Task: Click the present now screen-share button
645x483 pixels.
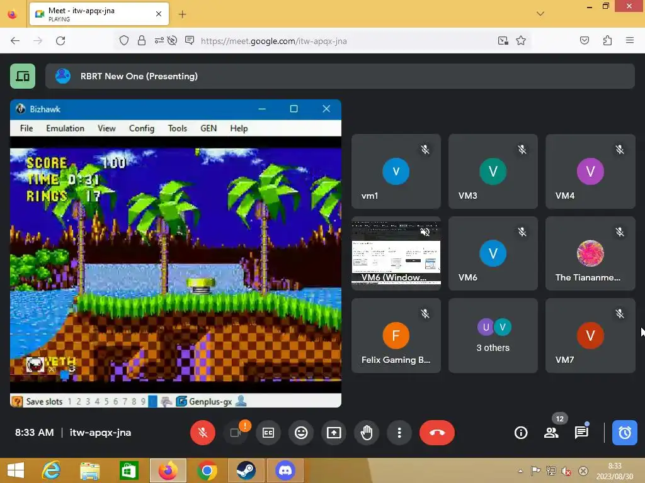Action: coord(334,433)
